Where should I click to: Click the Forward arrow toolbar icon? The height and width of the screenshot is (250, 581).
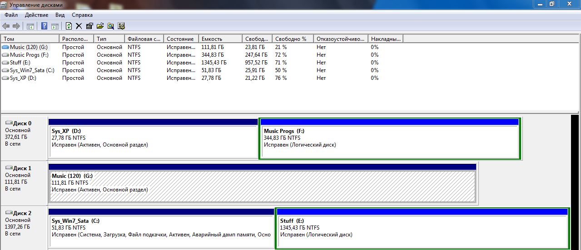coord(16,26)
